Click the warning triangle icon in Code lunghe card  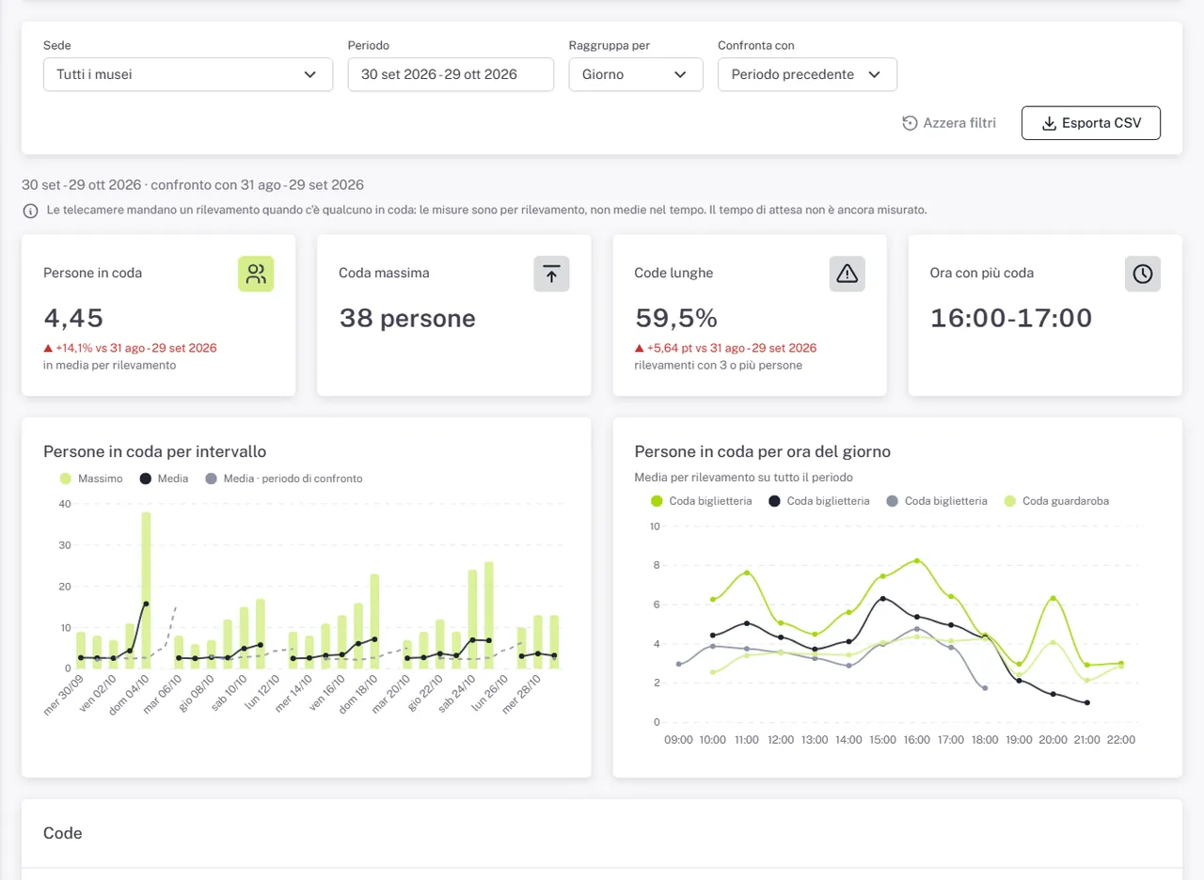(x=847, y=274)
